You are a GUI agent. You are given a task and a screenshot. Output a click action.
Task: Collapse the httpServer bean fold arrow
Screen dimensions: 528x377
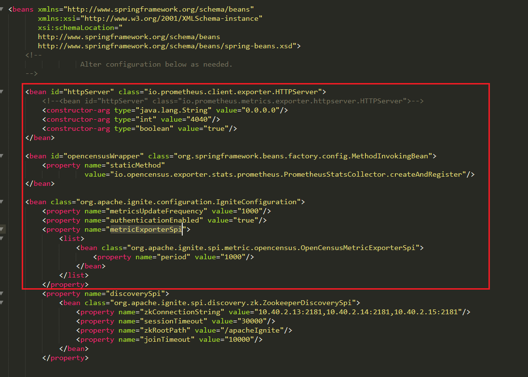2,92
